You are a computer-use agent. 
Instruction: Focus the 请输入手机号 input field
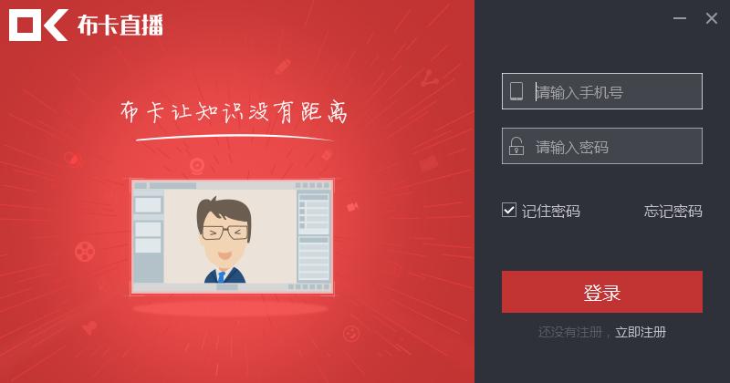[602, 91]
